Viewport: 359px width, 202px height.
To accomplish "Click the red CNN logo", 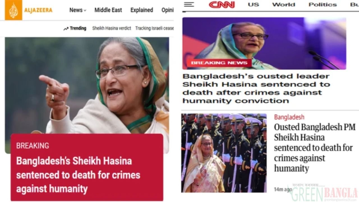I will click(222, 4).
